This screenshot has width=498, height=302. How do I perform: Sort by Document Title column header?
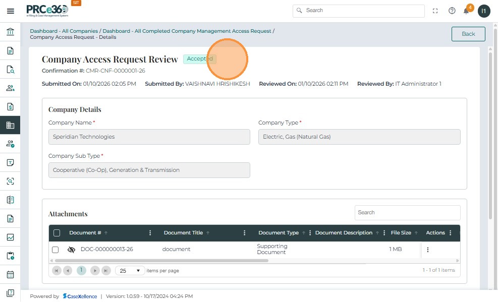[x=183, y=232]
